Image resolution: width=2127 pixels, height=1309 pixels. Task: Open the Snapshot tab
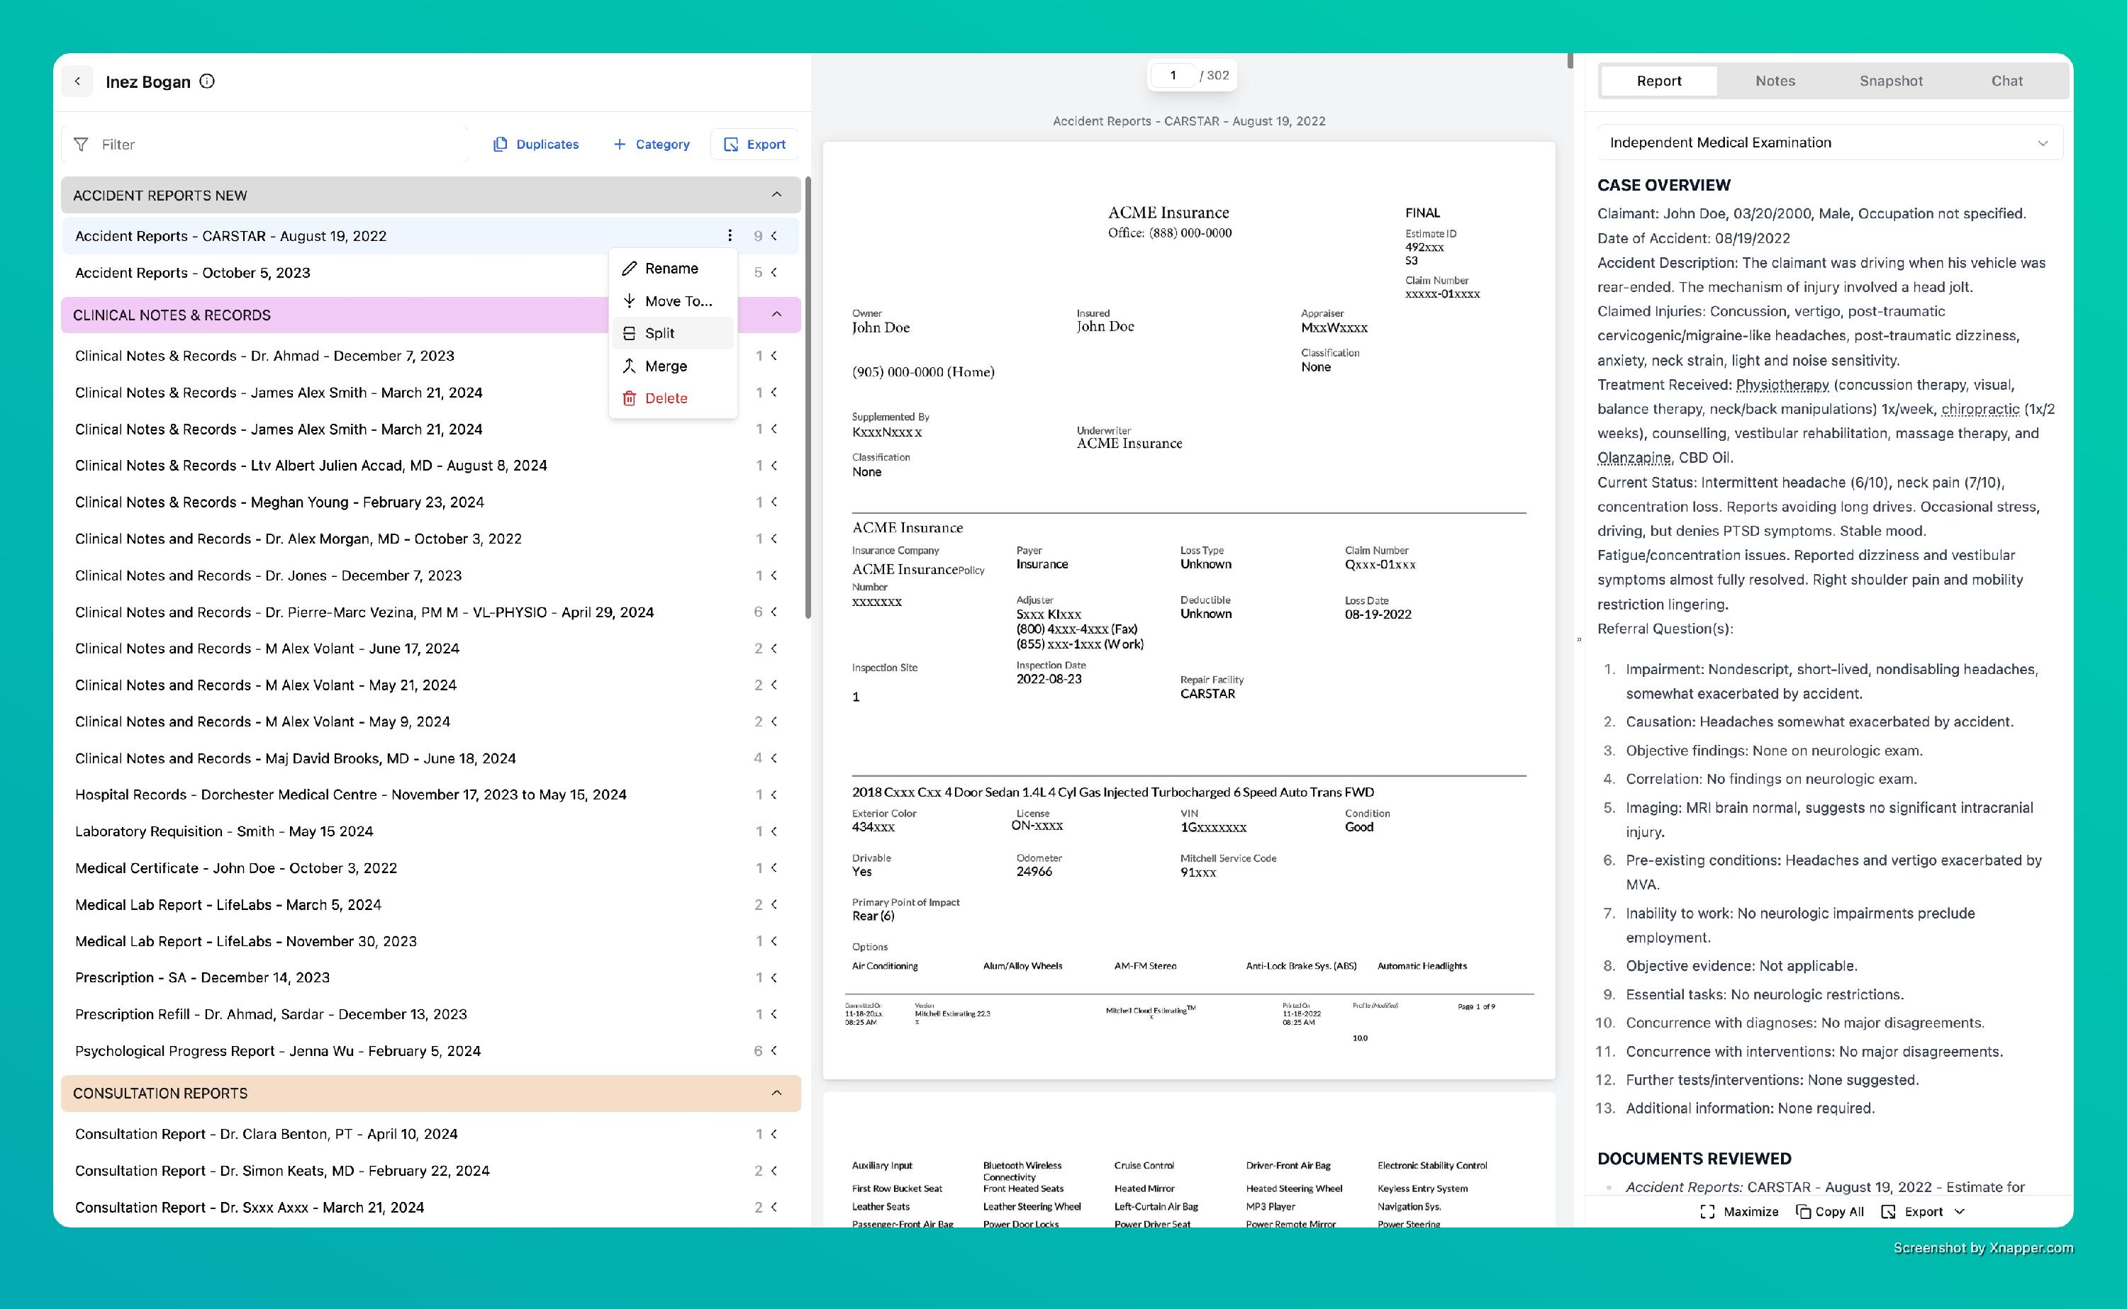(1891, 81)
